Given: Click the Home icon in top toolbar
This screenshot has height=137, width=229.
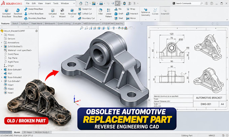Looking at the screenshot, I should click(81, 3).
